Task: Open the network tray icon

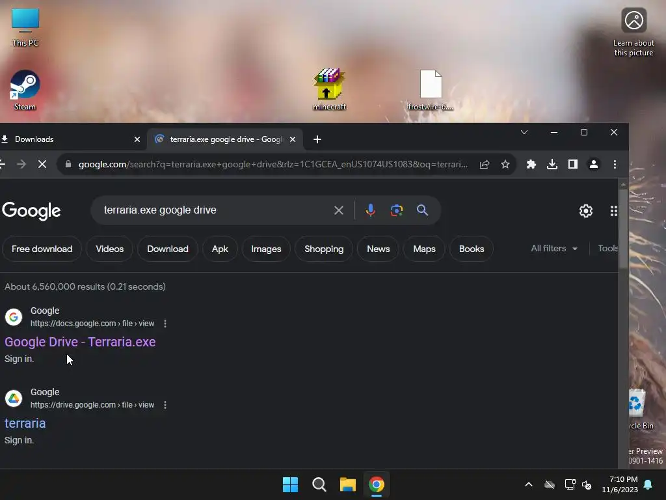Action: coord(570,484)
